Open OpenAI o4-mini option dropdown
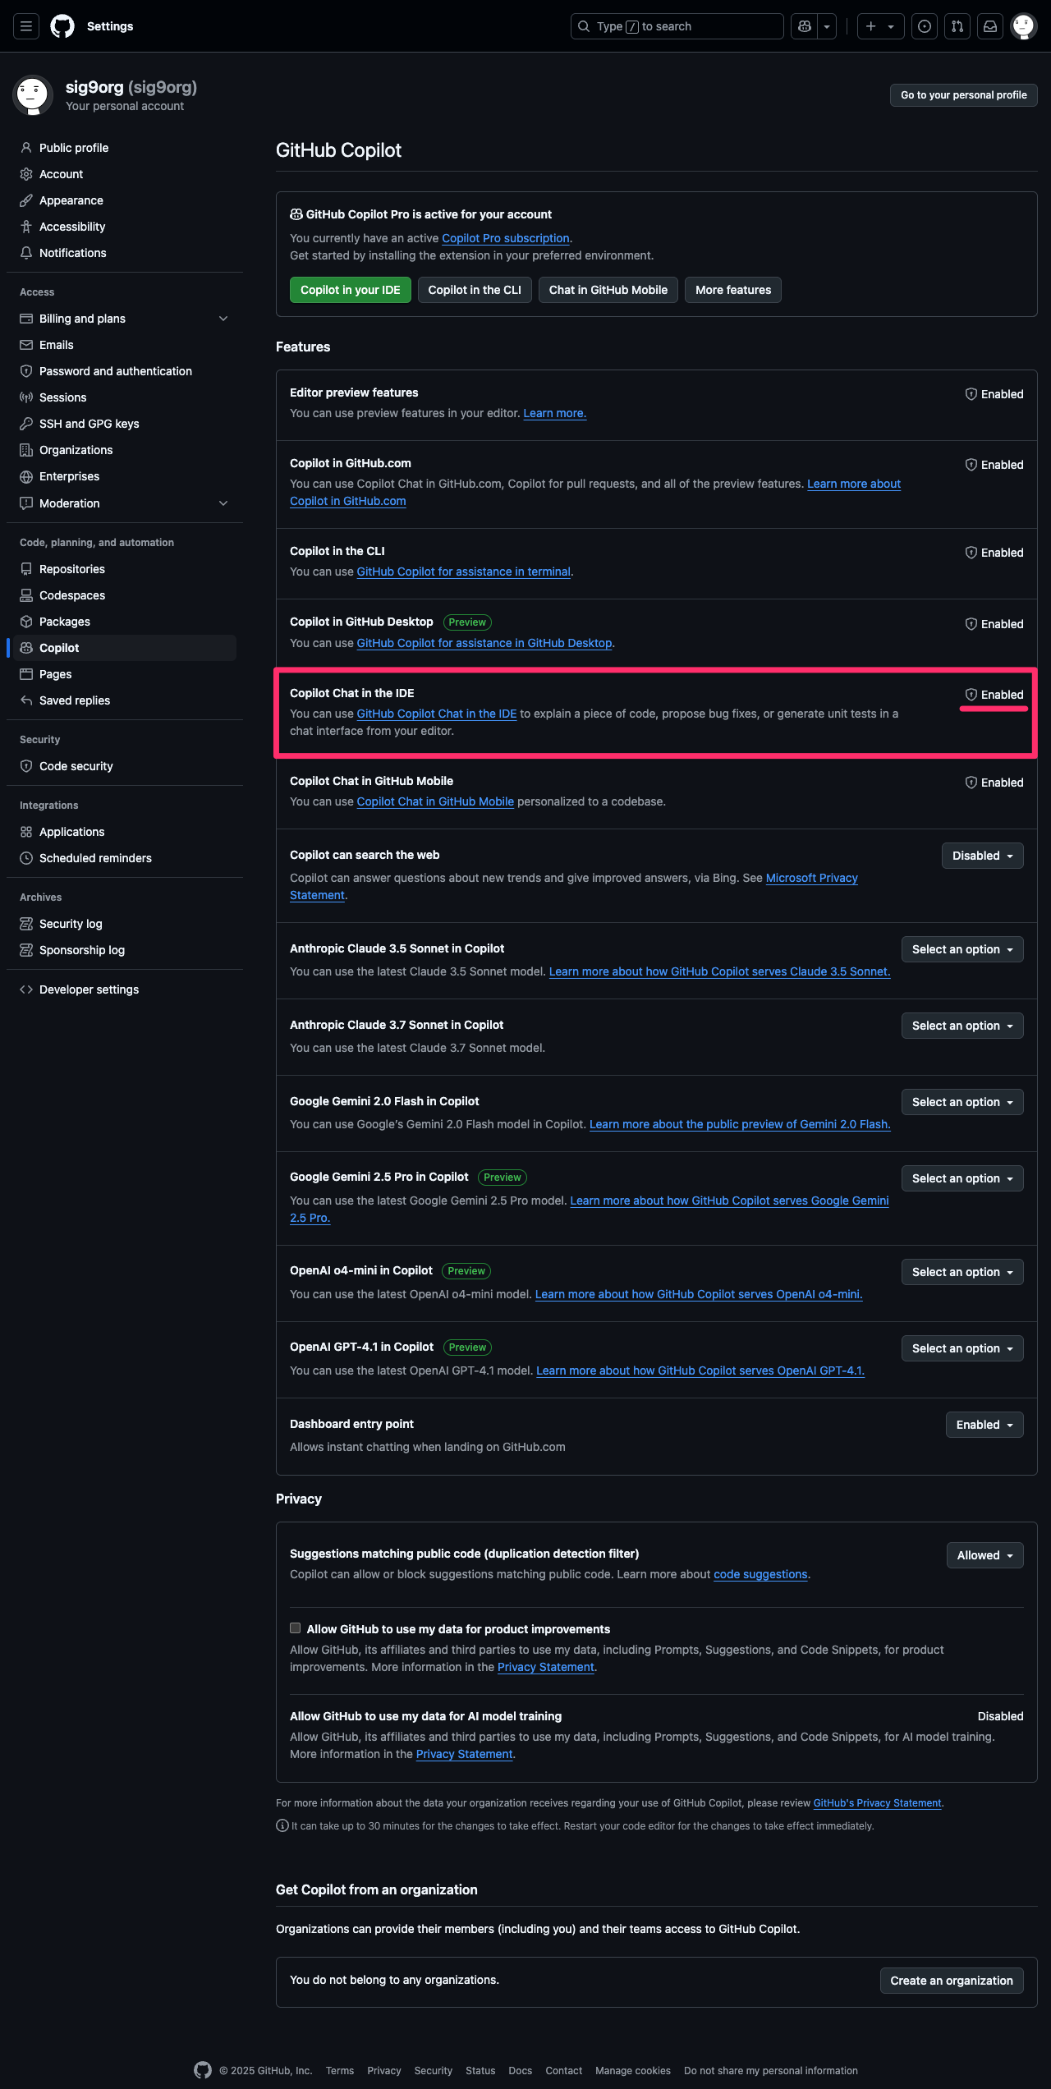The height and width of the screenshot is (2089, 1051). [962, 1272]
